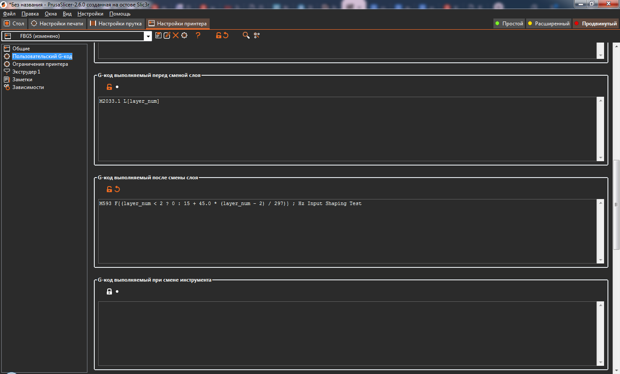The height and width of the screenshot is (374, 620).
Task: Open Ограничения принтера page
Action: click(x=40, y=64)
